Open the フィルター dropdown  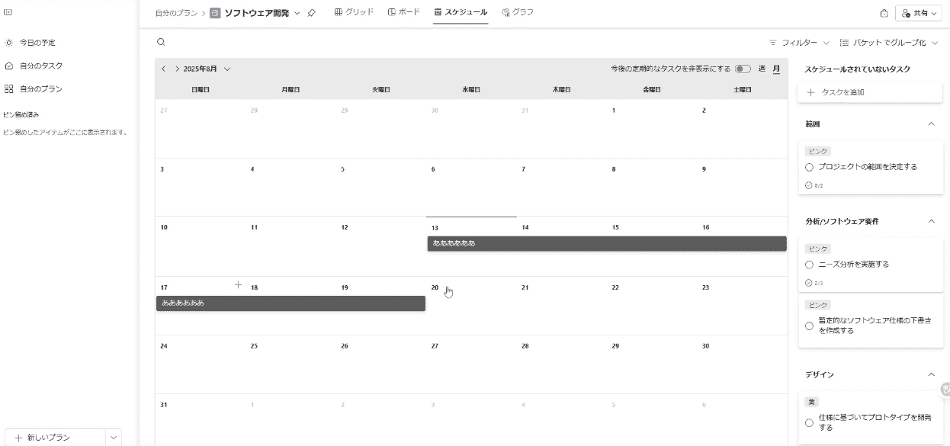799,43
